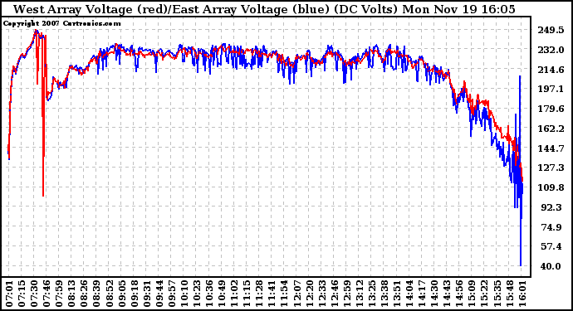The height and width of the screenshot is (311, 573).
Task: Click the 13:12 time label
Action: 360,294
